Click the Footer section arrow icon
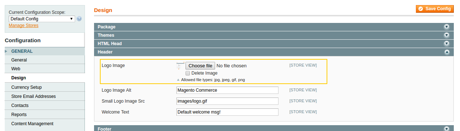The height and width of the screenshot is (131, 460). point(447,129)
